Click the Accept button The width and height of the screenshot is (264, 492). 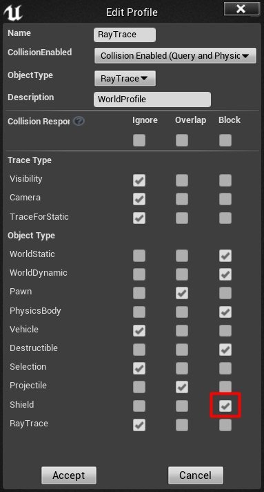tap(69, 475)
